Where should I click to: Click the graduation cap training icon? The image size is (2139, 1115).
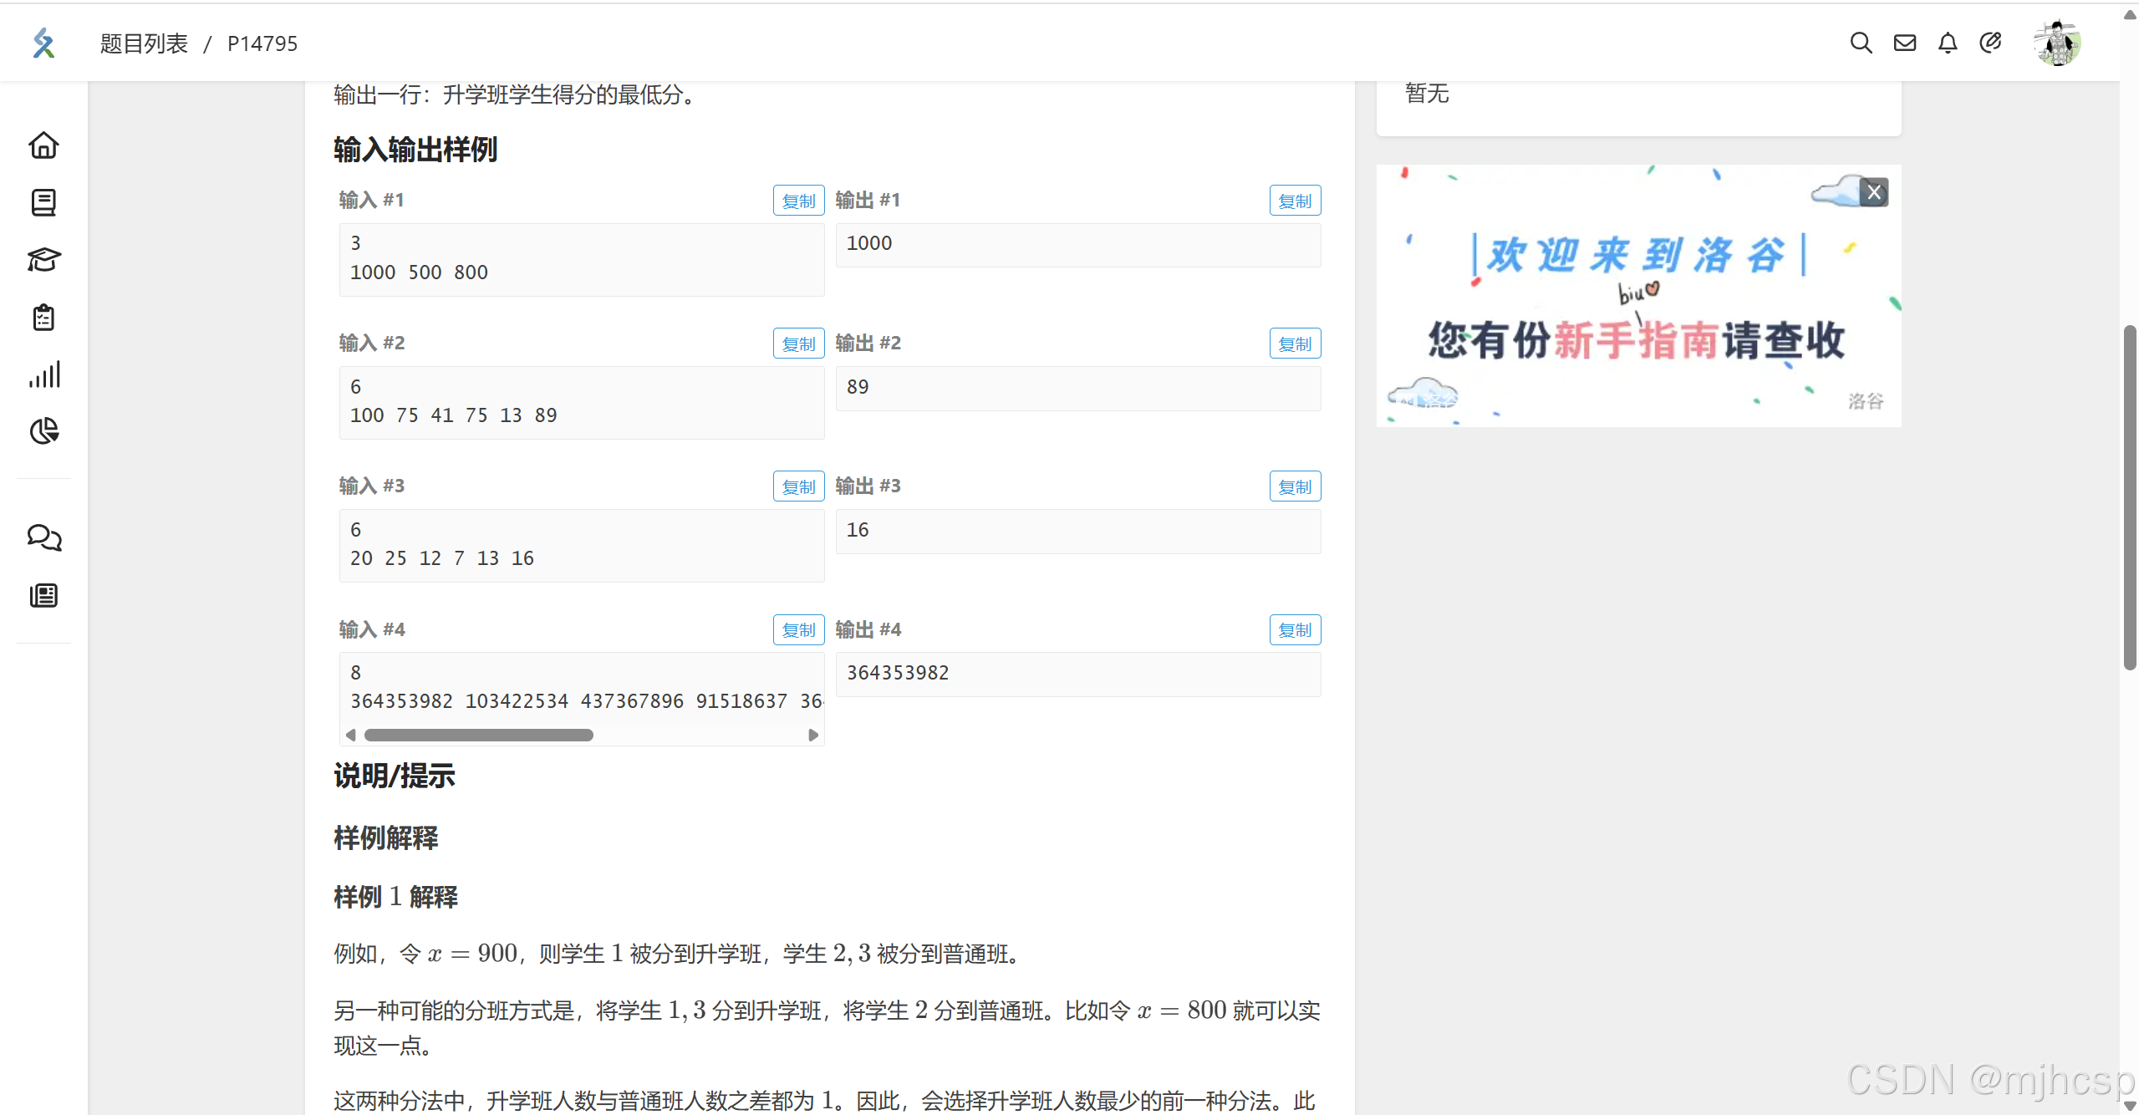click(43, 260)
